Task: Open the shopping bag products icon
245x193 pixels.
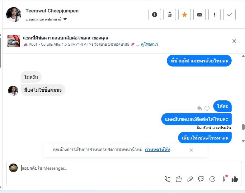Action: tap(179, 179)
